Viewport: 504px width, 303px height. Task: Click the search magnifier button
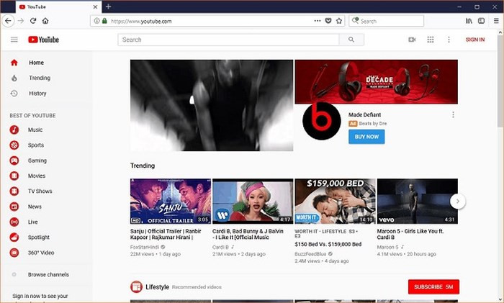pos(351,40)
